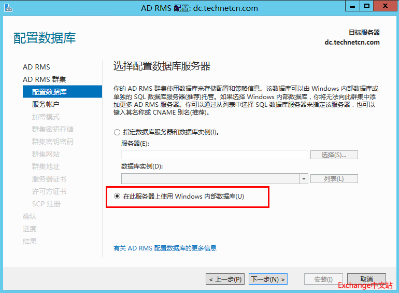Image resolution: width=399 pixels, height=293 pixels.
Task: Cancel the wizard with 取消 button
Action: coord(366,280)
